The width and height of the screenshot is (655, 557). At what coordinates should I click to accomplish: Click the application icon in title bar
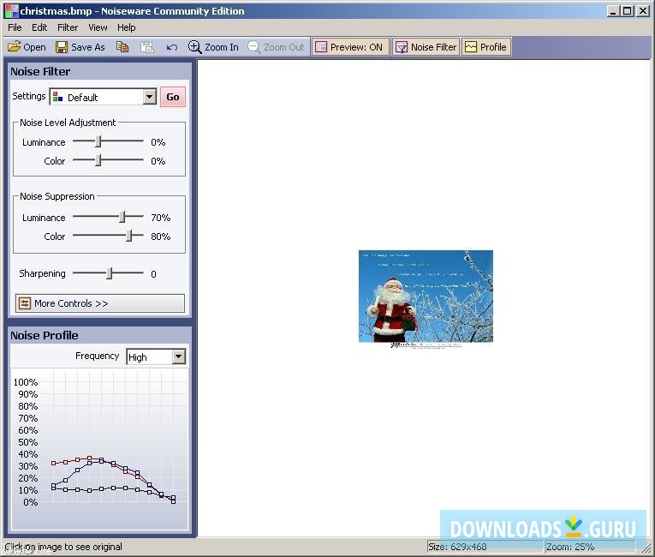(x=11, y=11)
